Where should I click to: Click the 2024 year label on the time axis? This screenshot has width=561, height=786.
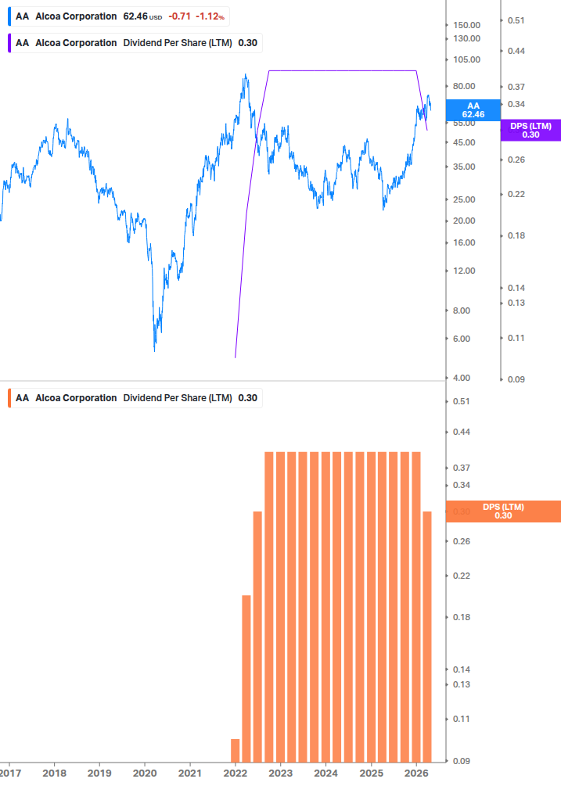click(x=325, y=773)
